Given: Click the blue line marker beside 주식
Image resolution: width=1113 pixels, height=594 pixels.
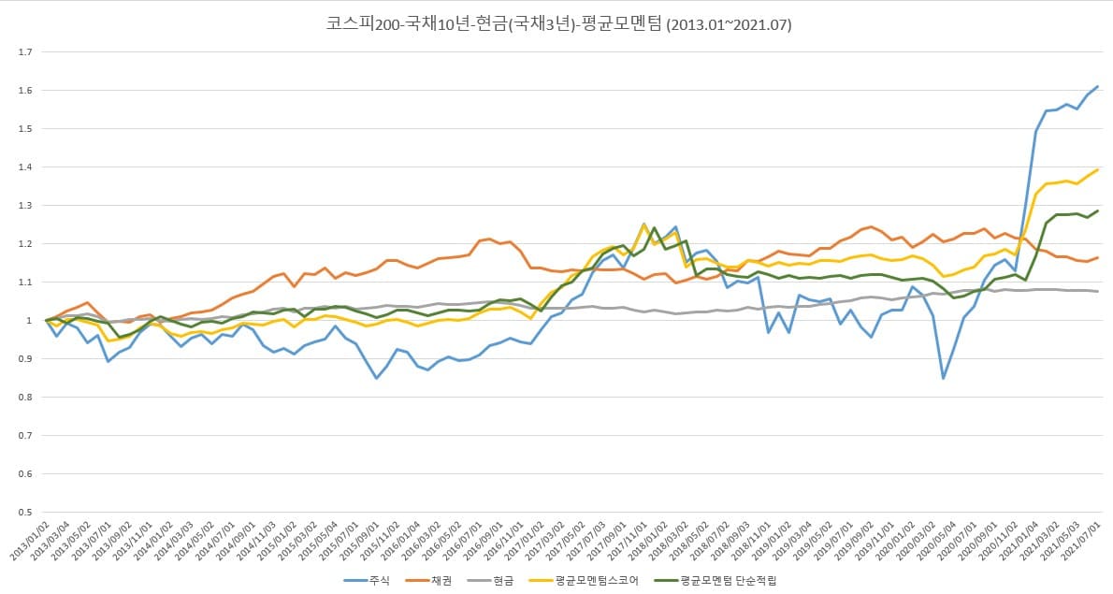Looking at the screenshot, I should coord(354,581).
